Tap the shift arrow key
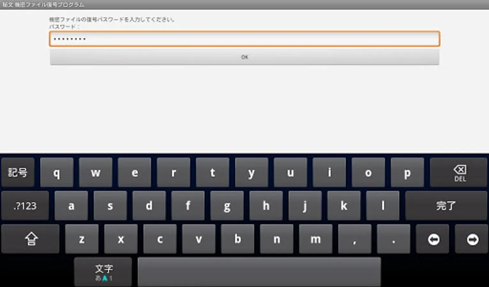This screenshot has width=489, height=287. pos(30,239)
